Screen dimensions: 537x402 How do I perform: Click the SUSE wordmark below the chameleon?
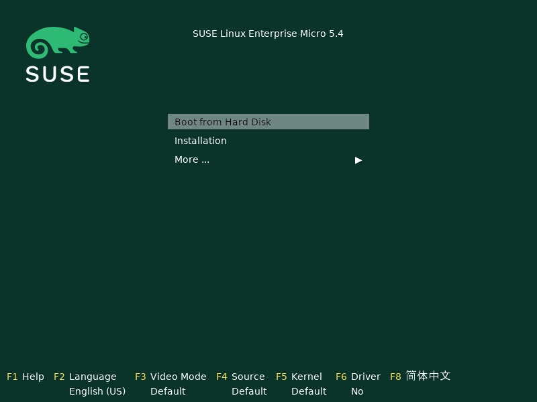[58, 74]
